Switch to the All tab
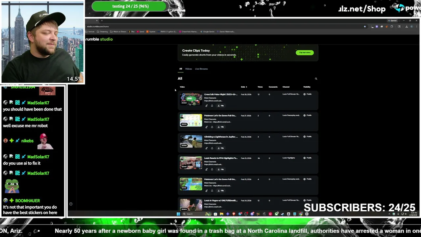421x237 pixels. (181, 69)
